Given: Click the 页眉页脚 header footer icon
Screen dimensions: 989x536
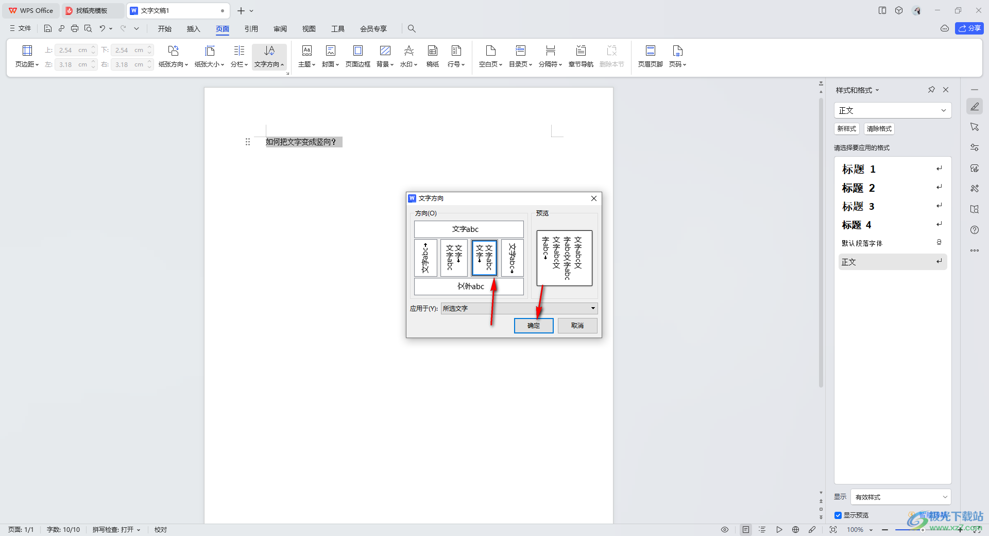Looking at the screenshot, I should pos(651,51).
